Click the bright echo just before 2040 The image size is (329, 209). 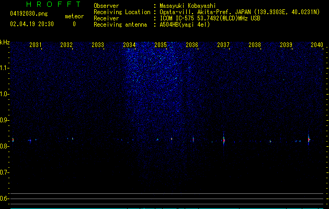coord(309,140)
